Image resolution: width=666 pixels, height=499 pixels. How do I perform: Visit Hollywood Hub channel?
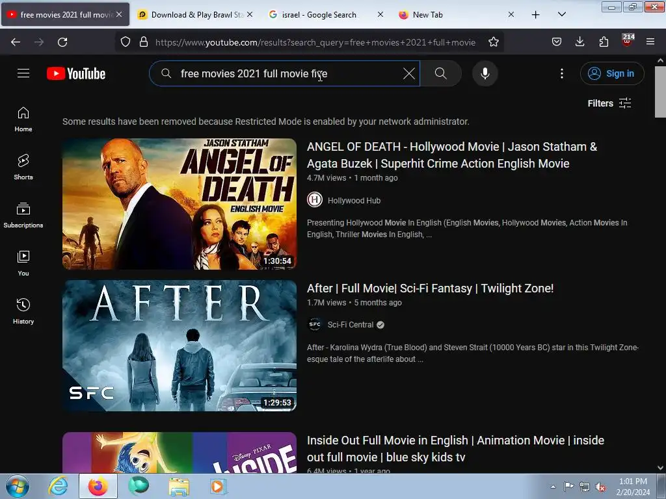[354, 201]
